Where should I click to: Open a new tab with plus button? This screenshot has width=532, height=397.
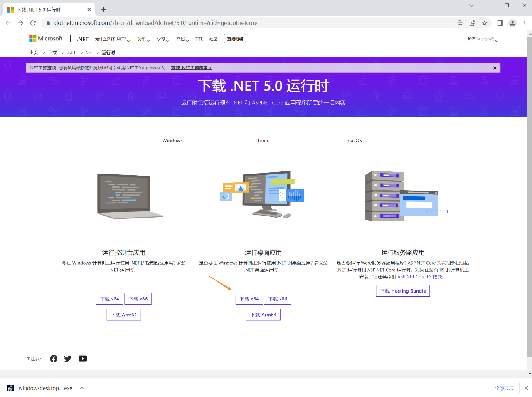tap(103, 10)
